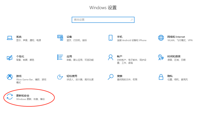Viewport: 201px width, 116px height.
Task: Open the 轻松使用 icon
Action: click(60, 77)
